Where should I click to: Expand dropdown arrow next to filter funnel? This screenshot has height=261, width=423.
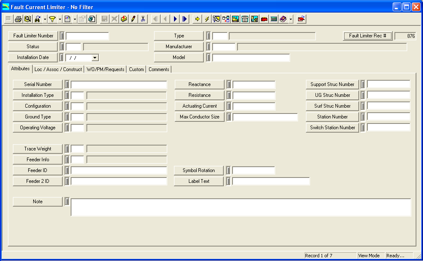(60, 19)
